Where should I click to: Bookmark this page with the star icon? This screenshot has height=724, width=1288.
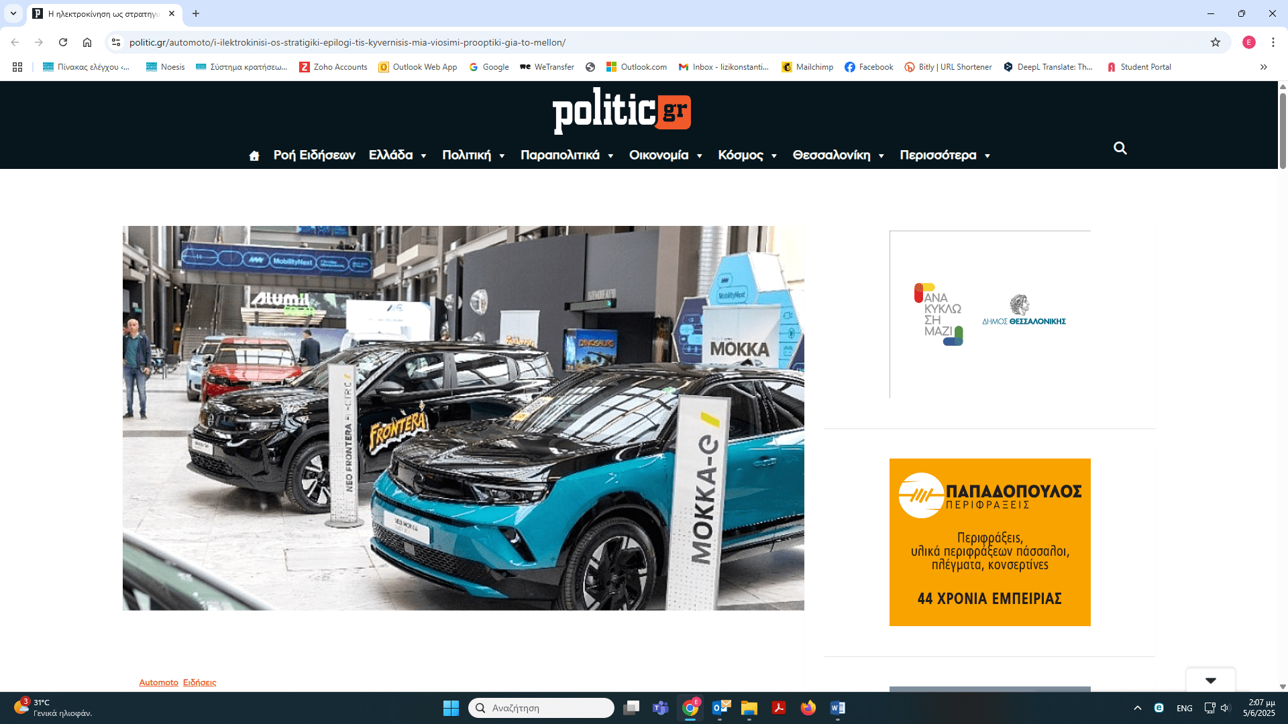(x=1216, y=42)
